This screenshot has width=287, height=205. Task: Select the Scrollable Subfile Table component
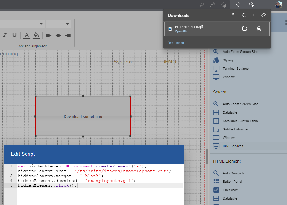(x=240, y=121)
